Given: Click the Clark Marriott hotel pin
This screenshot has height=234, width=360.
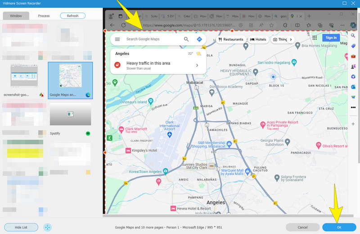Looking at the screenshot, I should click(x=121, y=129).
